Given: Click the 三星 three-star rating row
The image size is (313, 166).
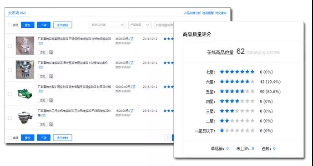Looking at the screenshot, I should (x=239, y=111).
